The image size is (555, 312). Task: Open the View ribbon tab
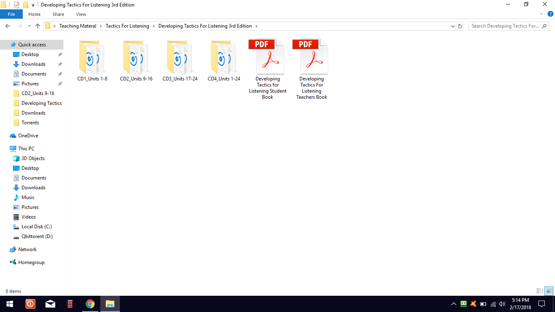(x=81, y=14)
